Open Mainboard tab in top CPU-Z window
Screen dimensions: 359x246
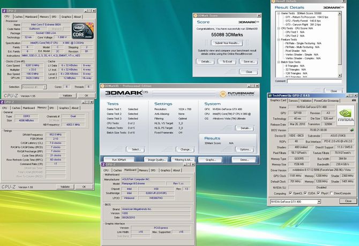[x=31, y=17]
